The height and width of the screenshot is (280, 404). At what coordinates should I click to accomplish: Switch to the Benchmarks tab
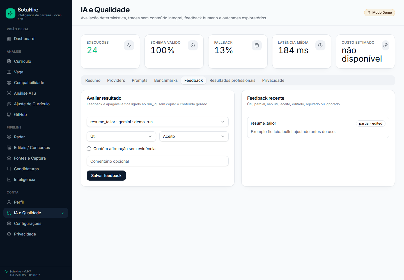[x=166, y=80]
